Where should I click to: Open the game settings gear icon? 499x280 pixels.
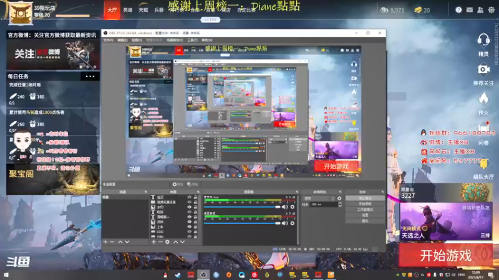pyautogui.click(x=492, y=10)
